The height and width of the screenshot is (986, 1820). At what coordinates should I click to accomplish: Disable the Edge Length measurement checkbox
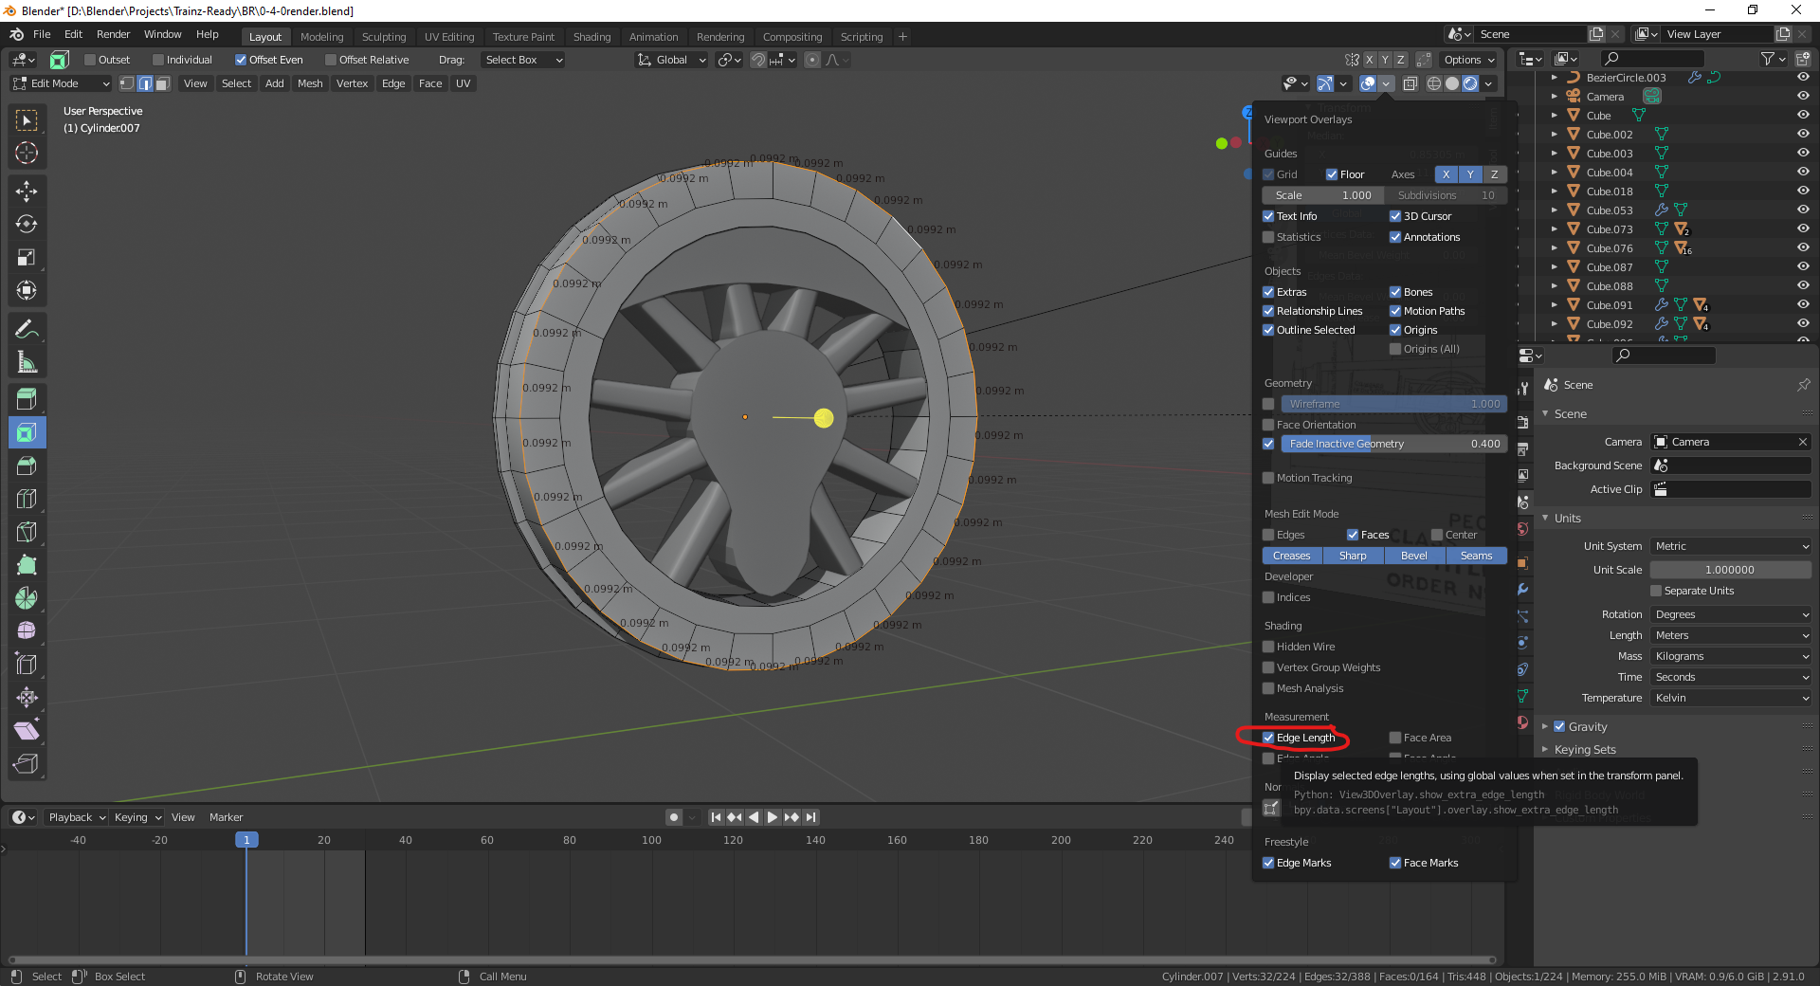pyautogui.click(x=1268, y=738)
